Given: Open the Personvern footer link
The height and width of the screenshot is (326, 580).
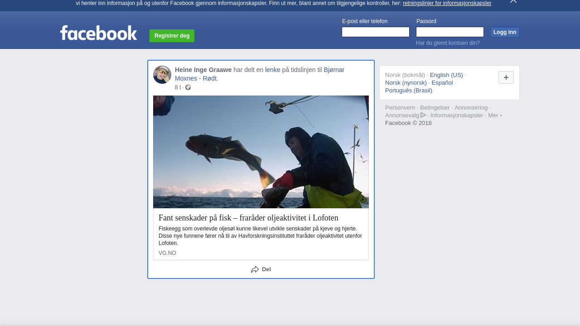Looking at the screenshot, I should 400,108.
